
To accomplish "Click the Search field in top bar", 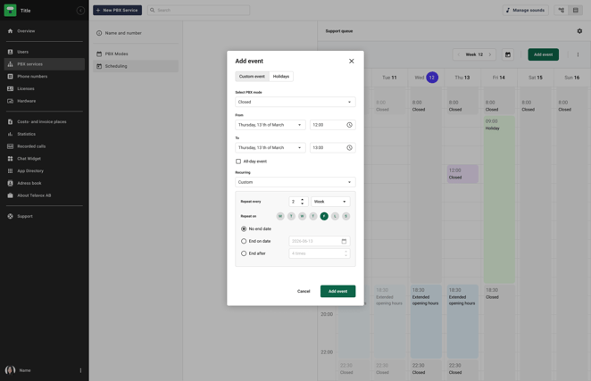I will (x=198, y=10).
